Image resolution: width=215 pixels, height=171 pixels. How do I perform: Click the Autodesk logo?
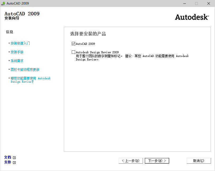[191, 17]
